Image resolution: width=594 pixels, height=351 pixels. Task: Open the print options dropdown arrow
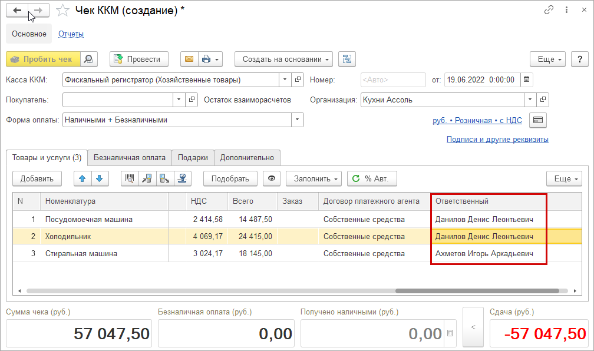217,59
